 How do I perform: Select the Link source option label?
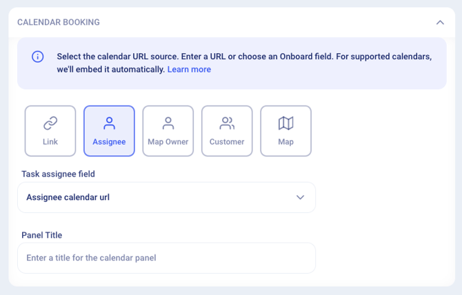coord(50,142)
